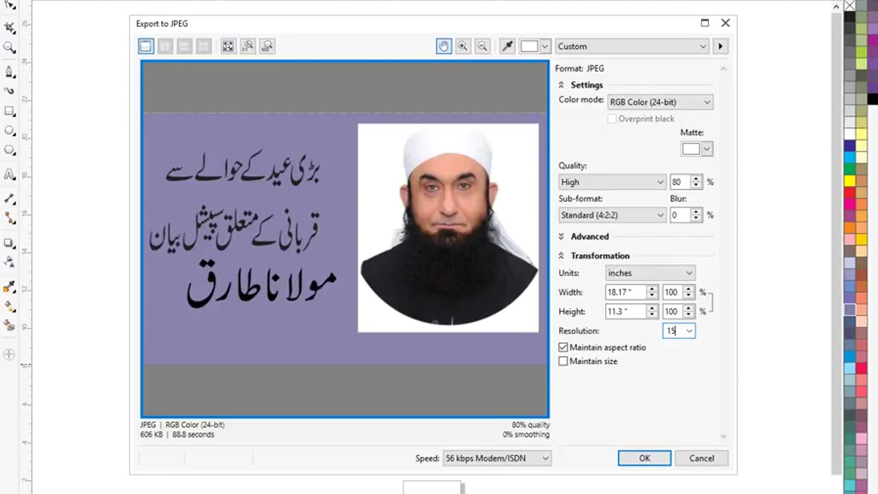This screenshot has width=878, height=494.
Task: Expand the Advanced section
Action: click(x=561, y=236)
